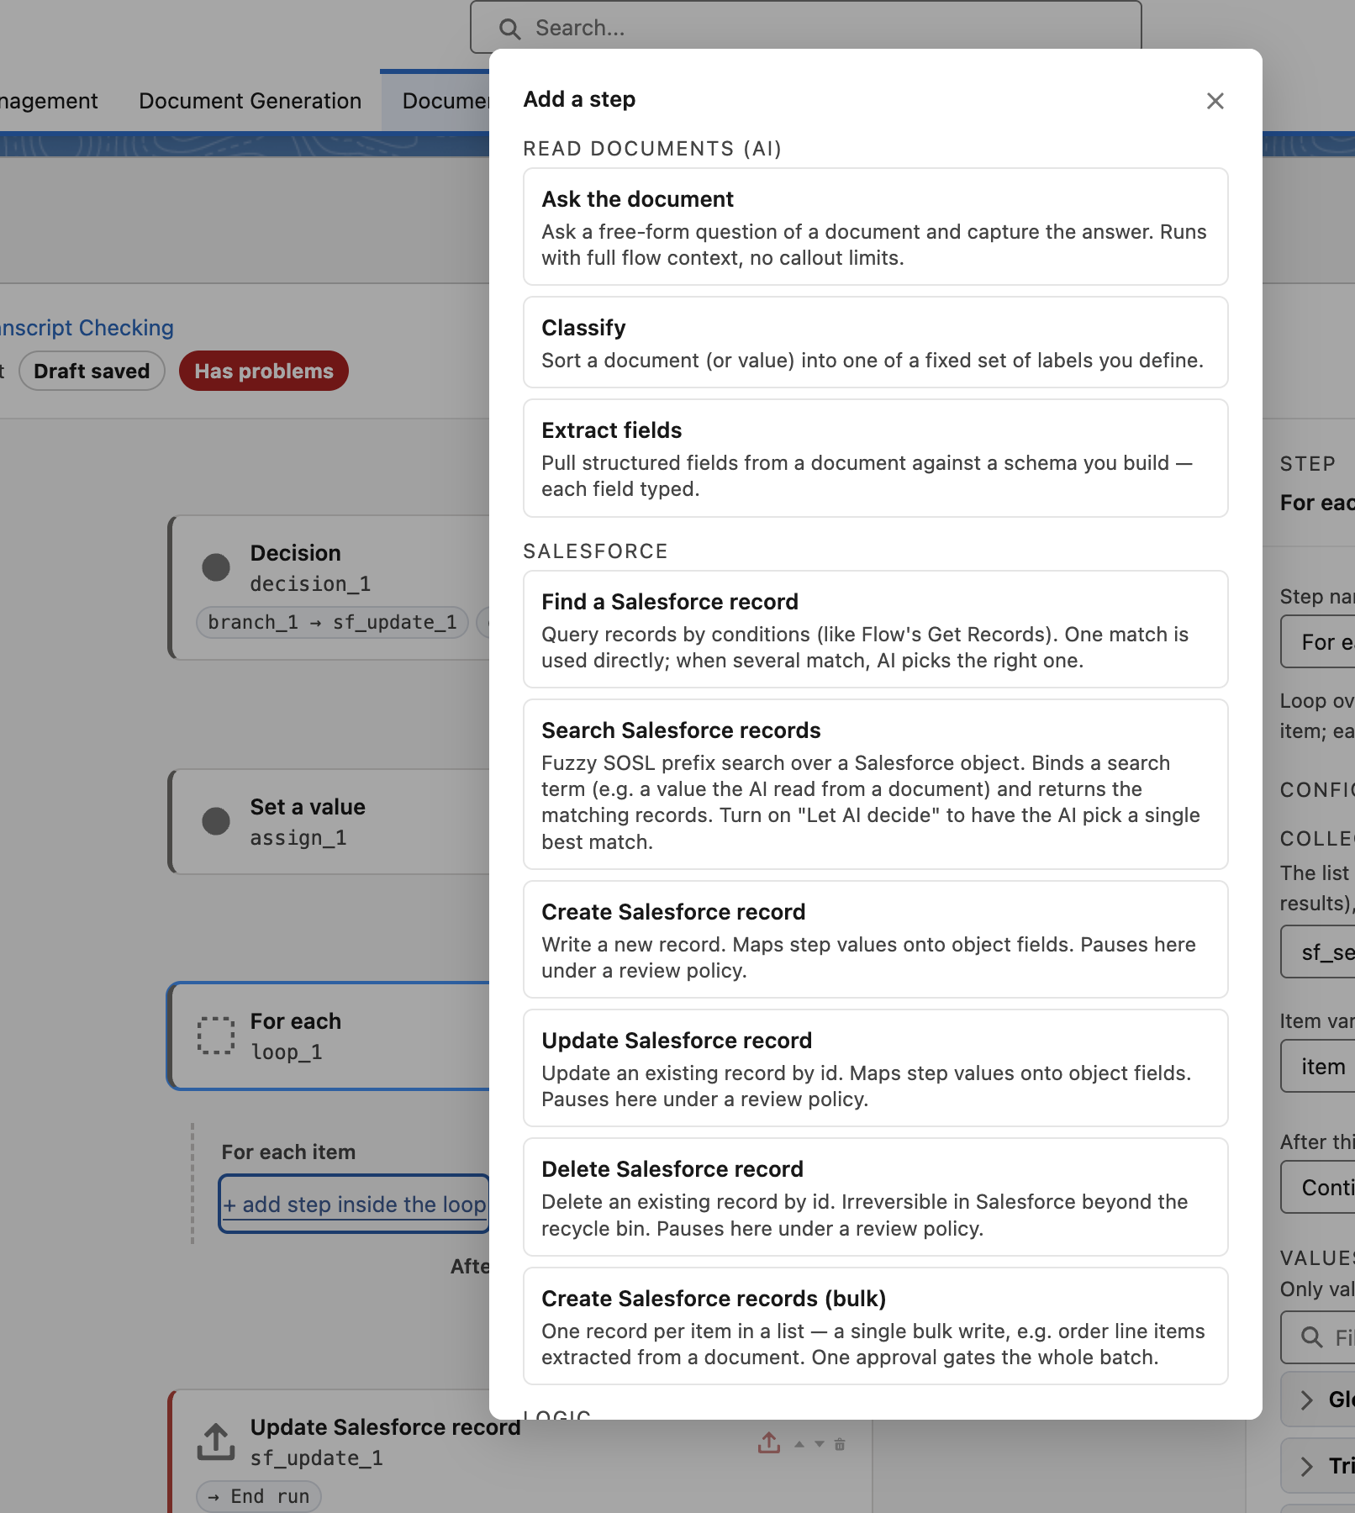
Task: Open the 'Conti' after-this-step dropdown
Action: point(1318,1187)
